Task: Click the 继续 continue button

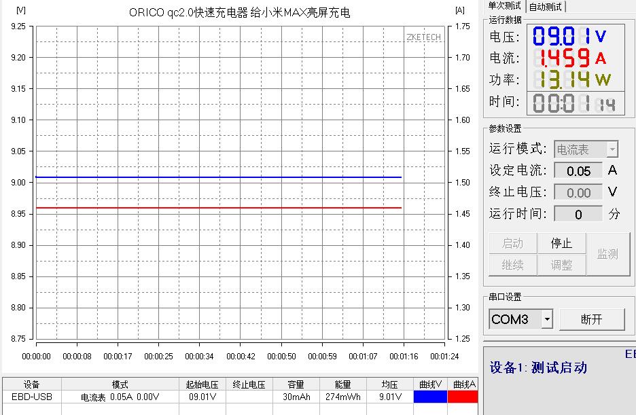Action: (512, 265)
